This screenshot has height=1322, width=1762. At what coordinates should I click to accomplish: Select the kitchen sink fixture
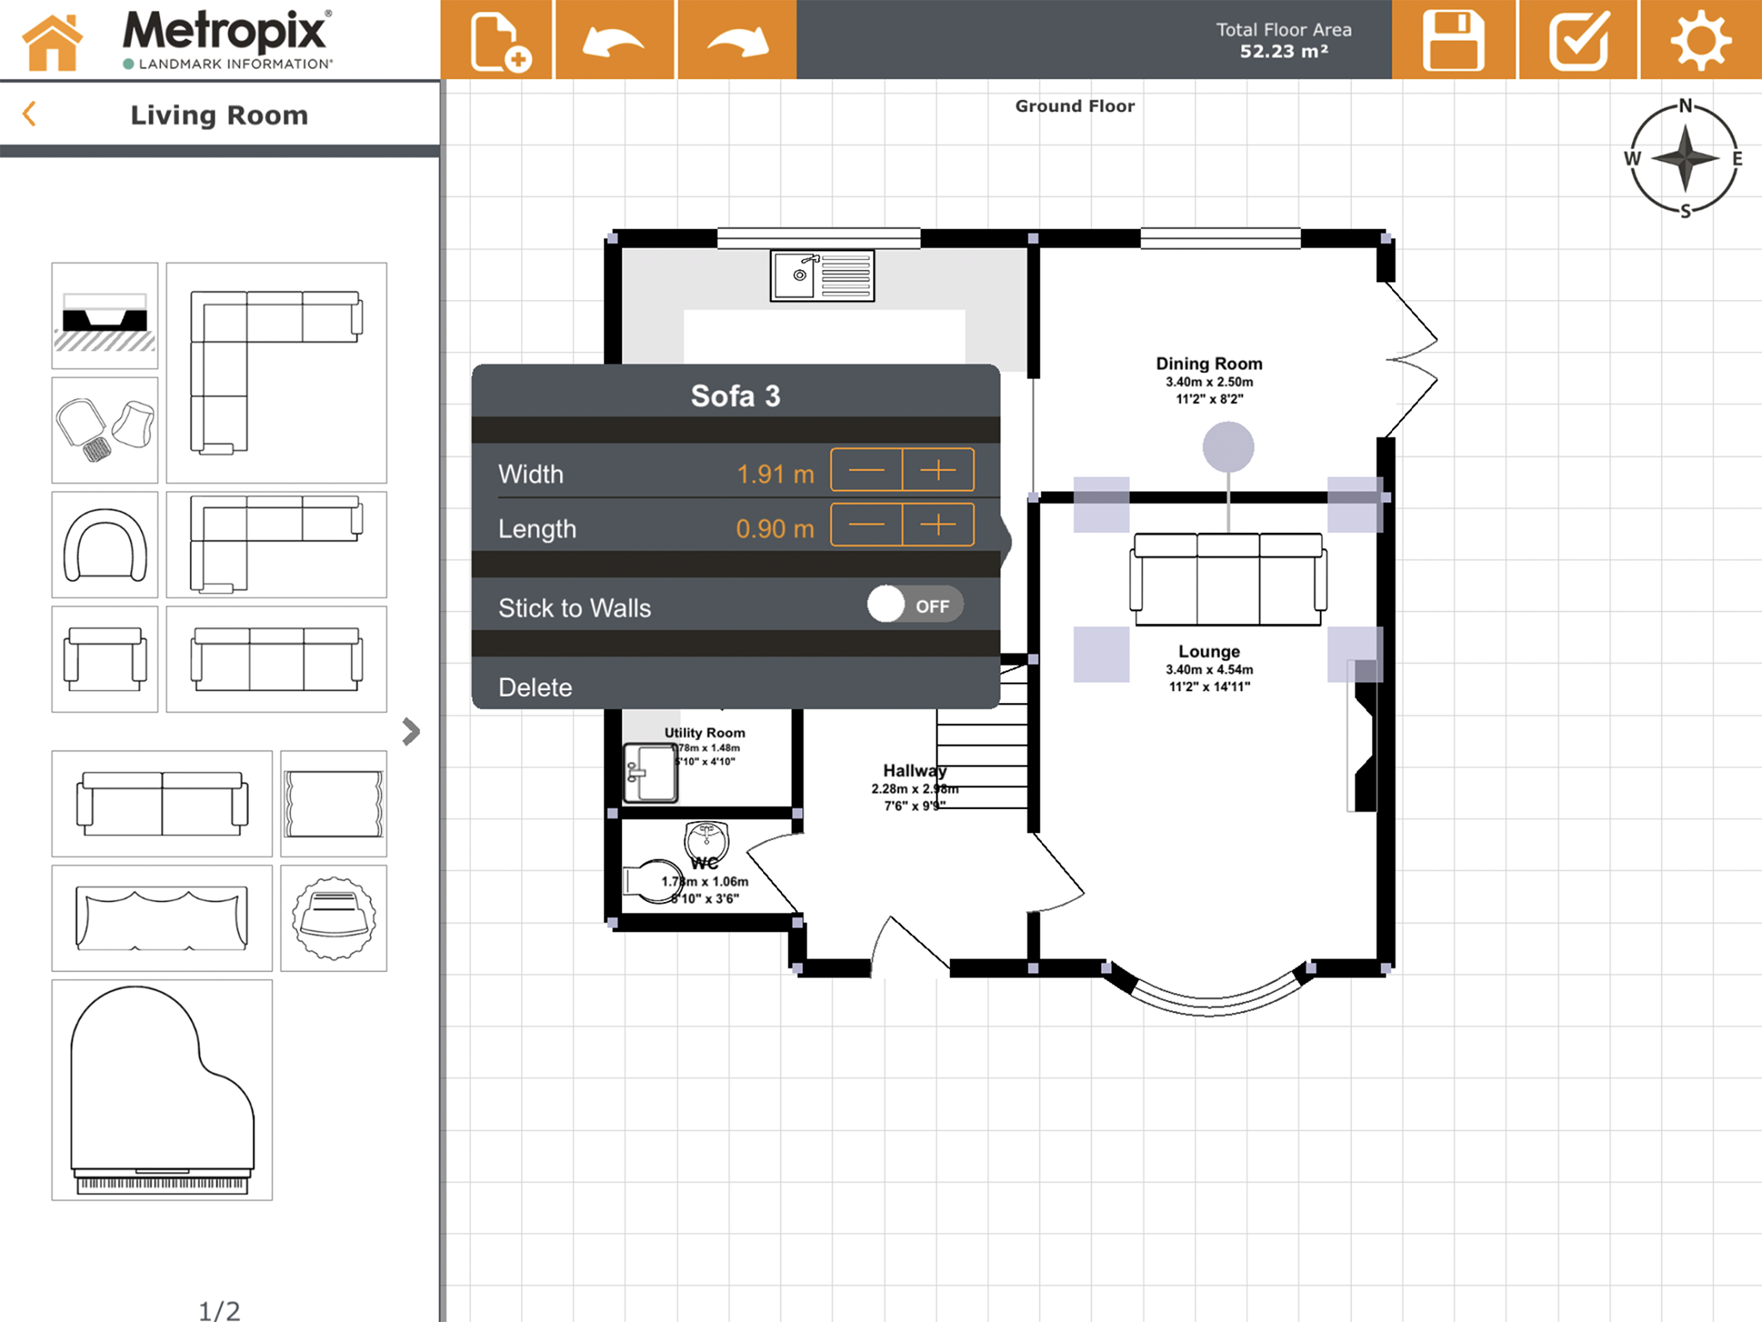pos(822,275)
